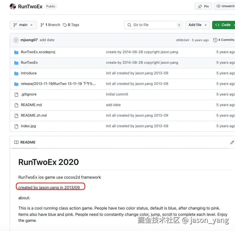Click the book icon next to README

point(16,142)
